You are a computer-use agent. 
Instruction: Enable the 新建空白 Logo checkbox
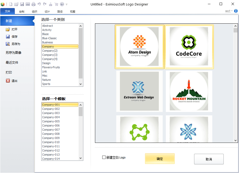click(x=104, y=157)
